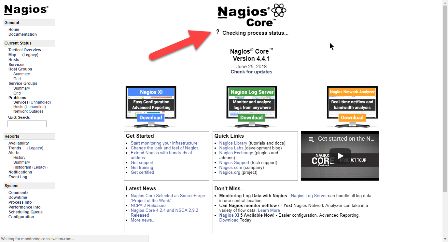The width and height of the screenshot is (448, 242).
Task: Click the Get certified link
Action: pos(142,172)
